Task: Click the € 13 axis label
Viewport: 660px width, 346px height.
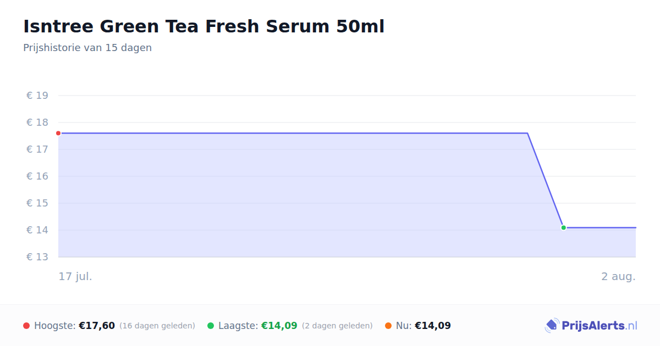Action: pyautogui.click(x=37, y=257)
